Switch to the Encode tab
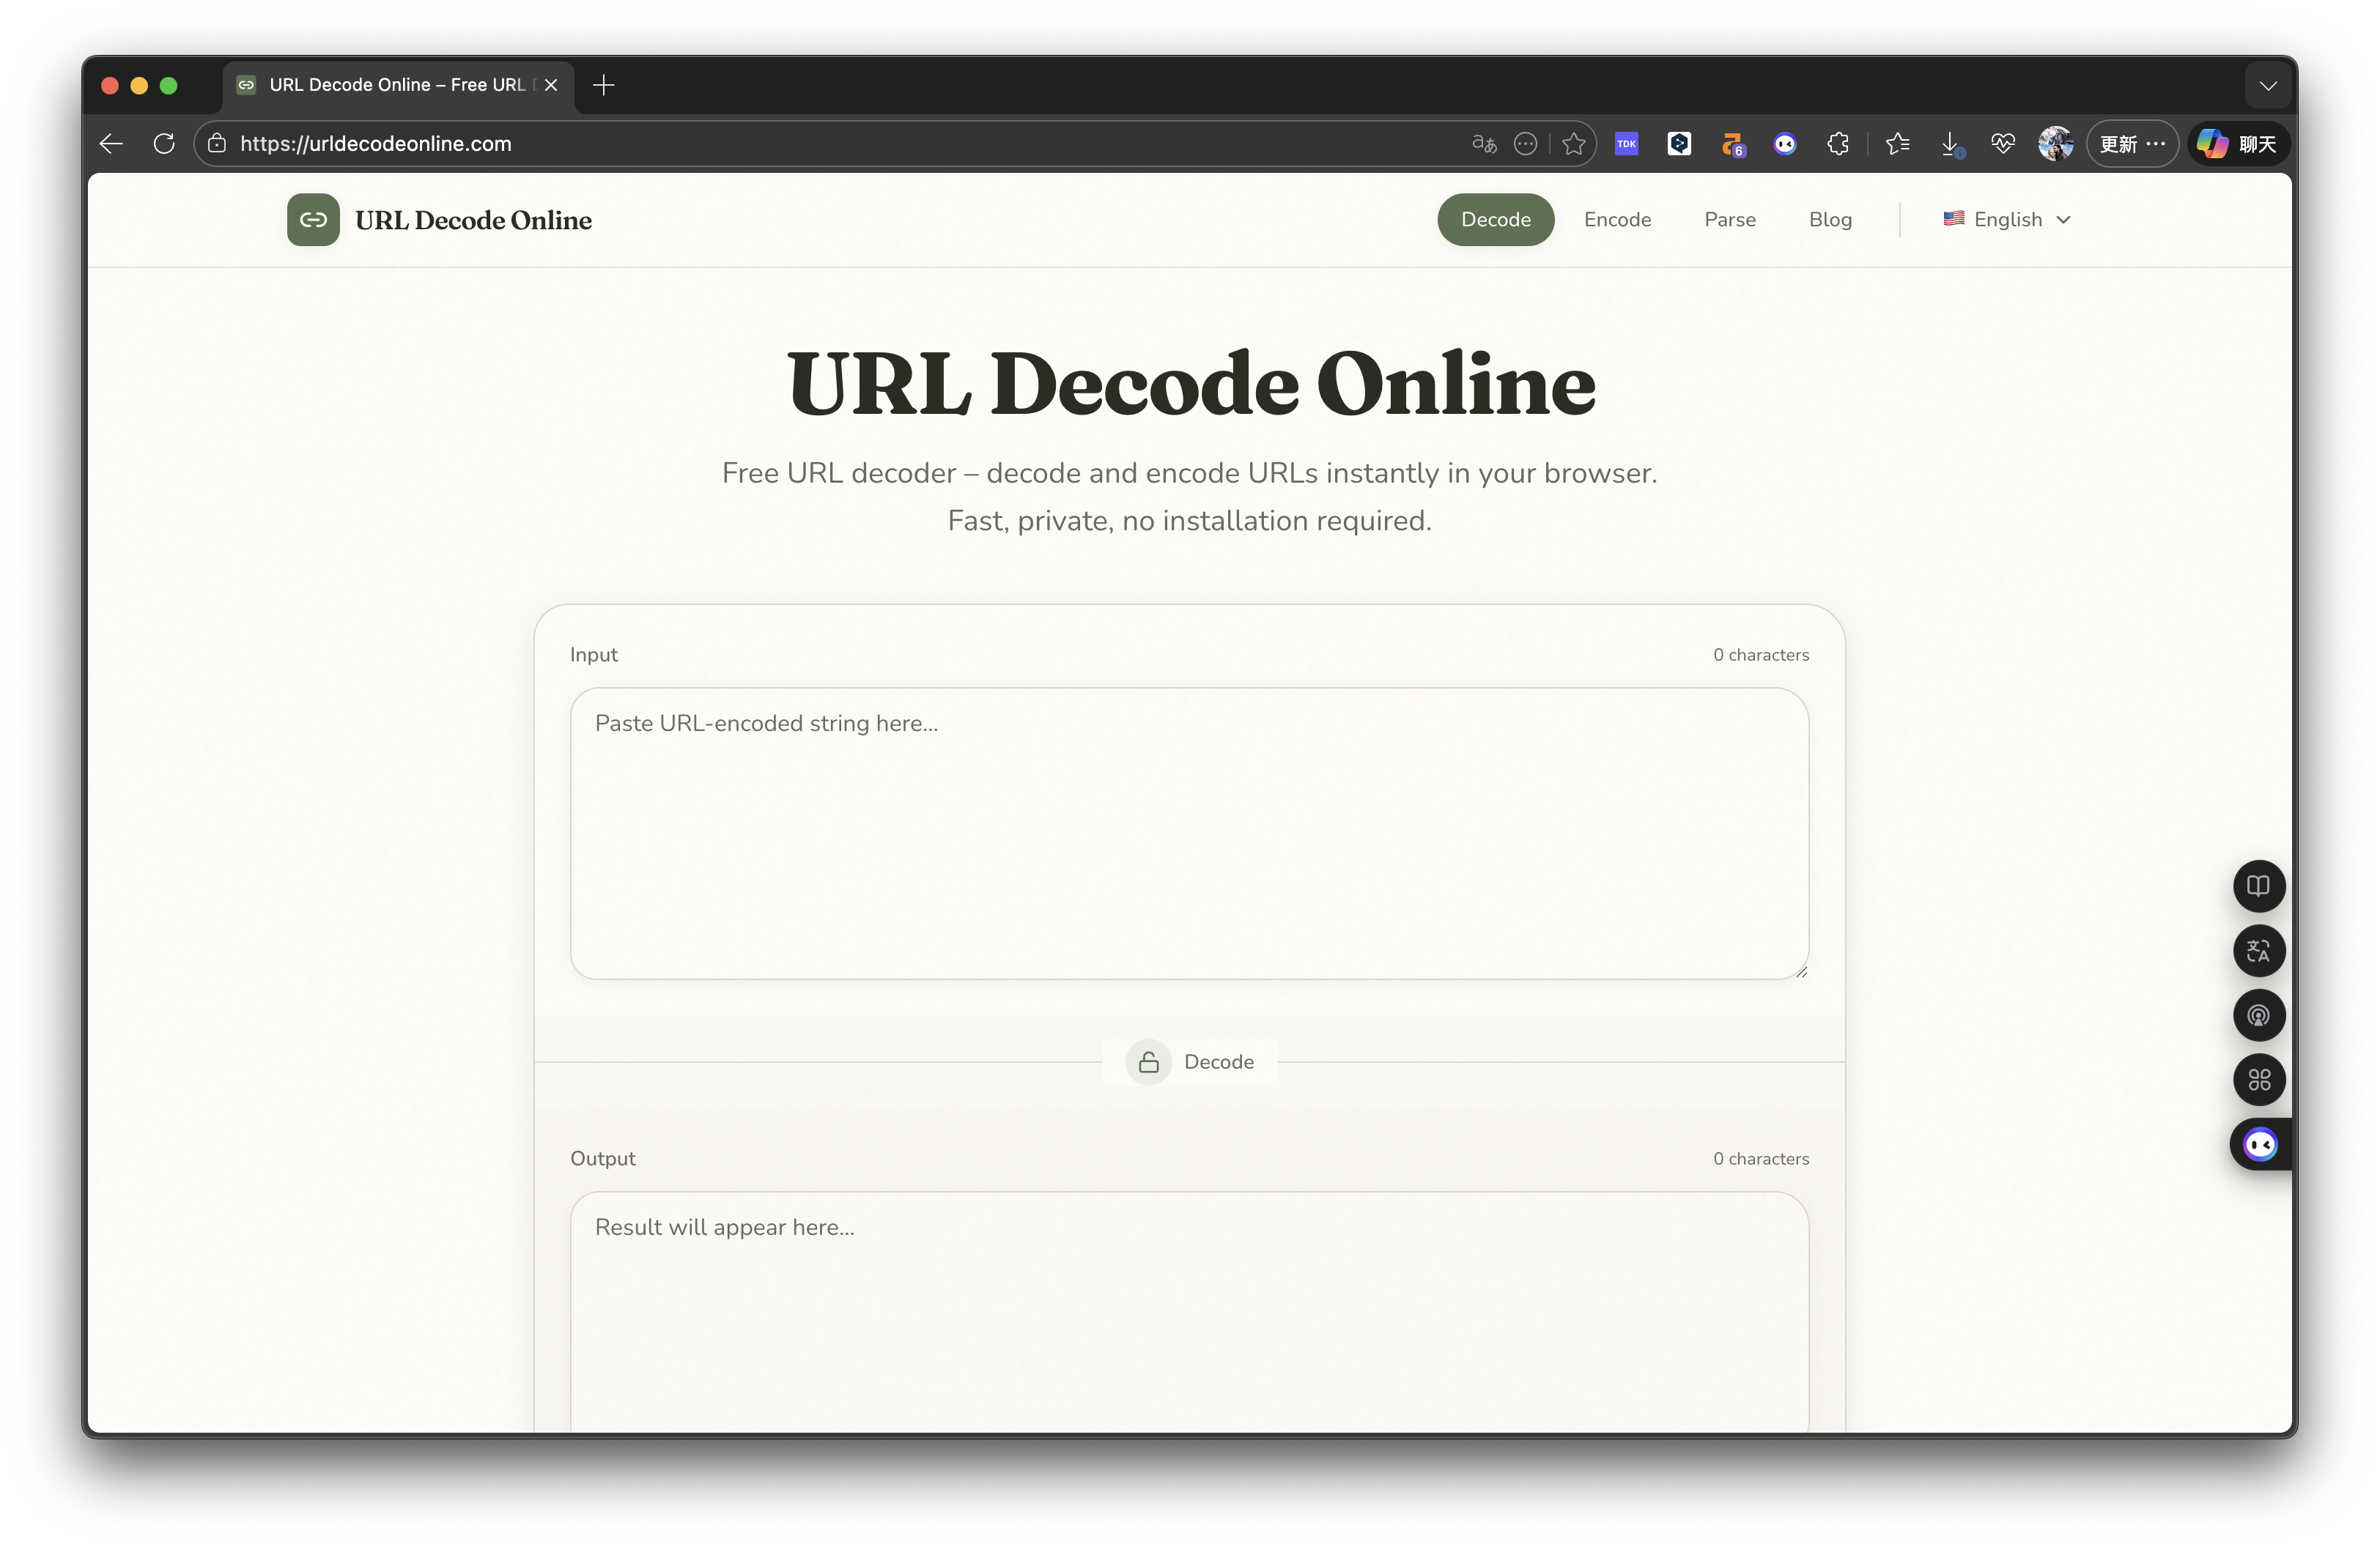The width and height of the screenshot is (2380, 1547). (1617, 219)
